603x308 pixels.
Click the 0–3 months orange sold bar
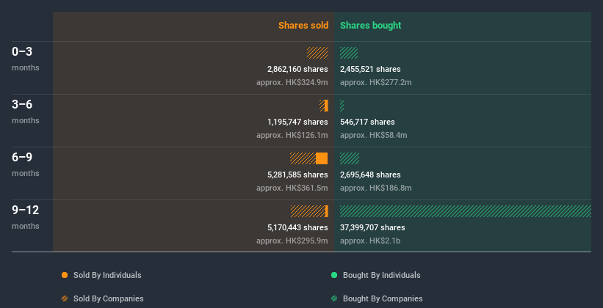[x=317, y=53]
